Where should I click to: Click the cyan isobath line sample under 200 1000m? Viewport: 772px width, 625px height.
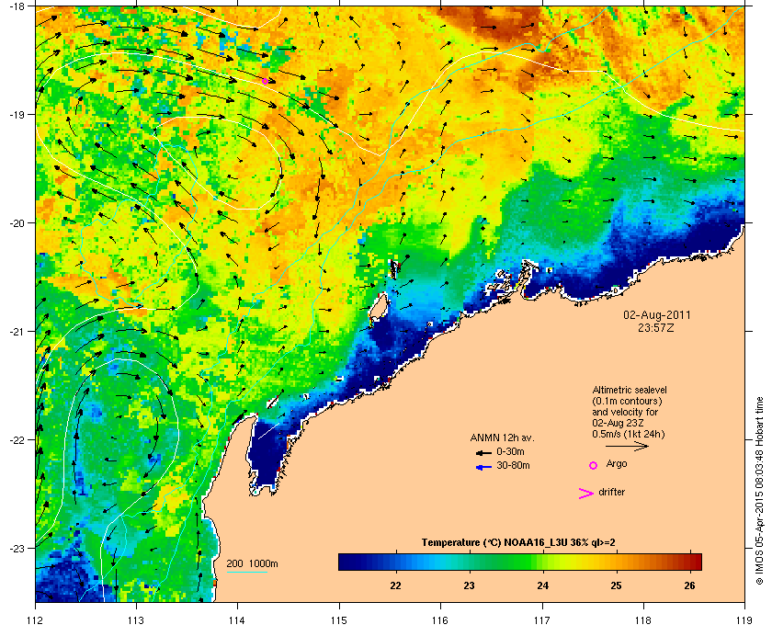point(246,572)
